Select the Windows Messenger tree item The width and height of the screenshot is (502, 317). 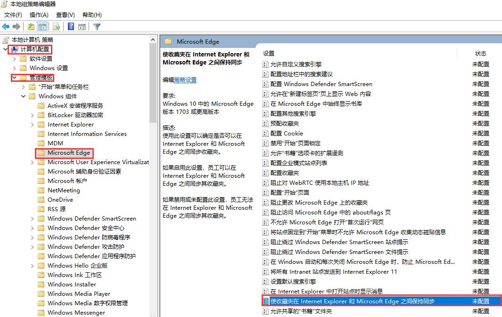76,312
